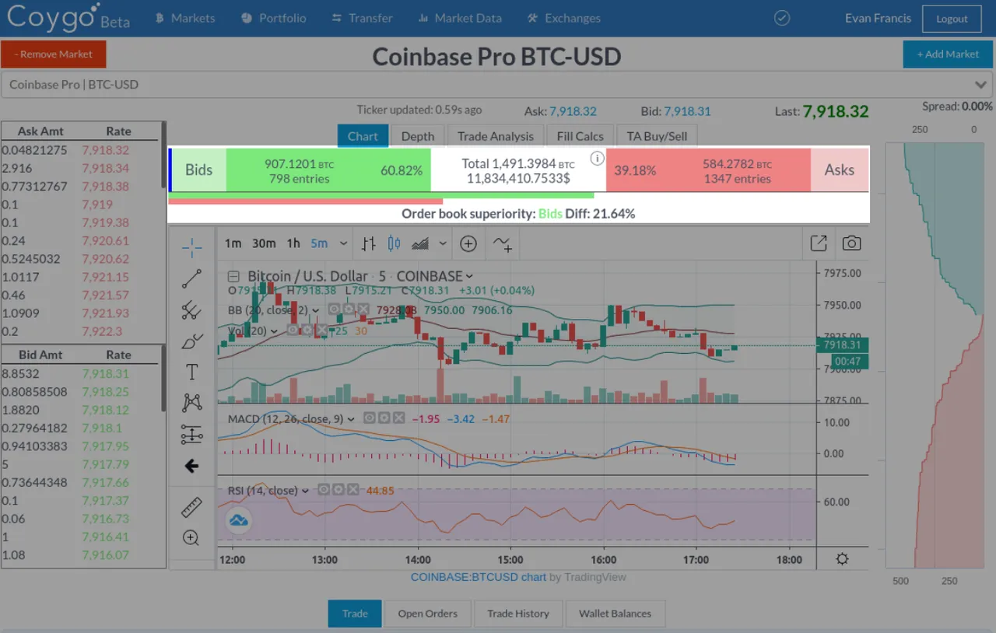Collapse the chart legend with minus box
996x633 pixels.
[x=233, y=276]
